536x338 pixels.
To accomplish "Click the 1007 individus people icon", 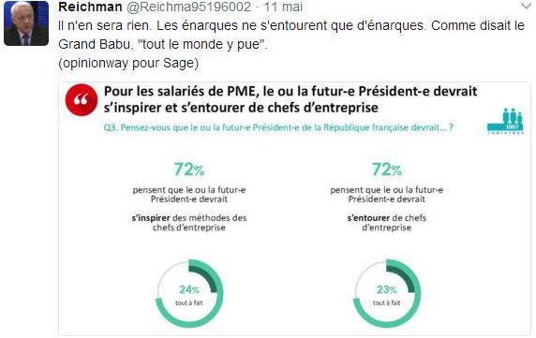I will pyautogui.click(x=505, y=122).
